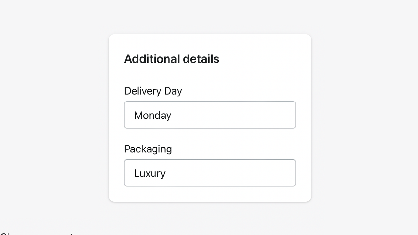Expand the Packaging options list
The width and height of the screenshot is (418, 235).
pos(210,173)
